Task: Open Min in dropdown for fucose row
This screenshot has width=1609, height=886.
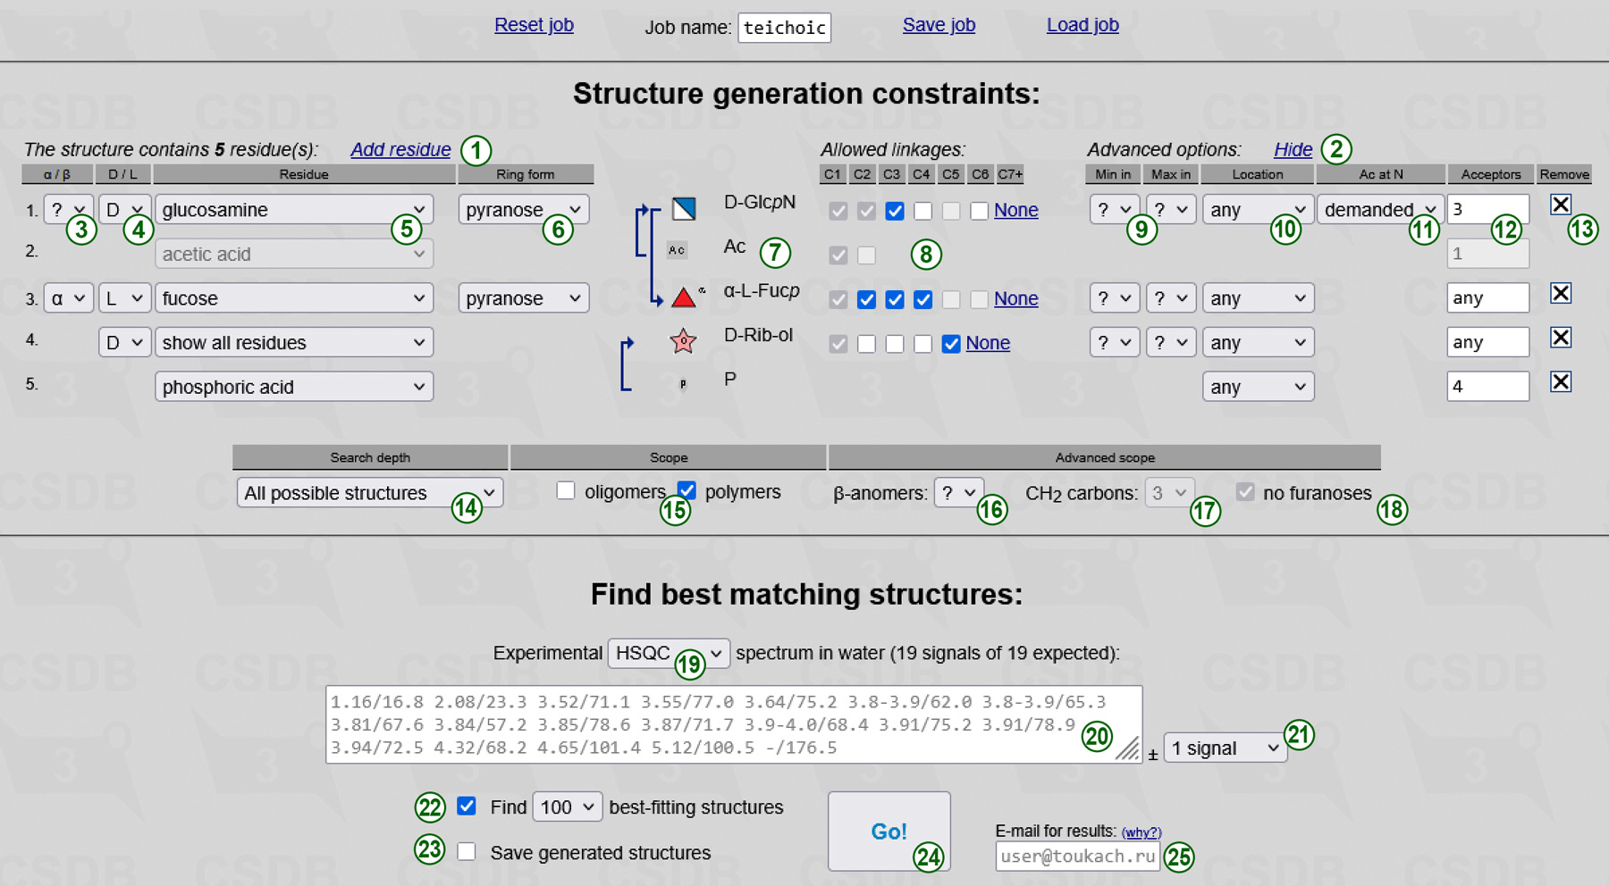Action: click(1115, 298)
